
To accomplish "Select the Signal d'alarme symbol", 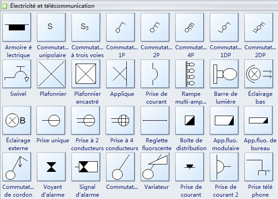I will [x=85, y=167].
